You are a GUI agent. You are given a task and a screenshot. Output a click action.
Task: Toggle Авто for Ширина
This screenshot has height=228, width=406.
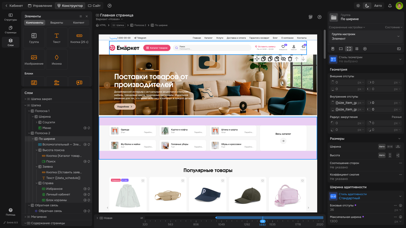[382, 147]
